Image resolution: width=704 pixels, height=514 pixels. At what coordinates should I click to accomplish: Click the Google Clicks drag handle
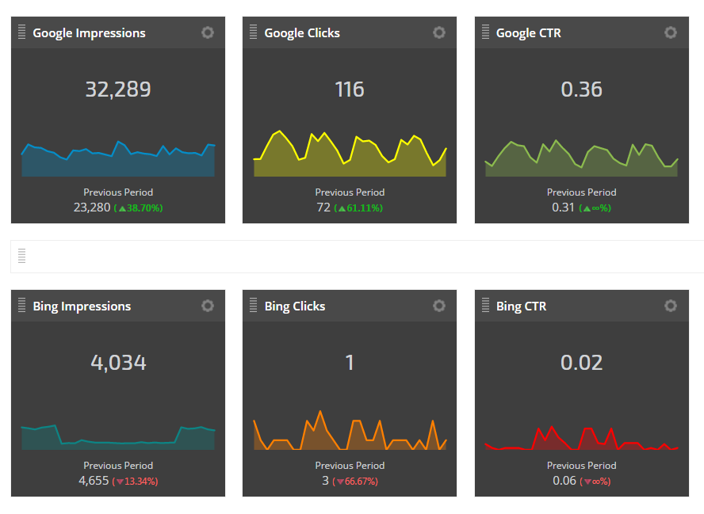pos(253,32)
